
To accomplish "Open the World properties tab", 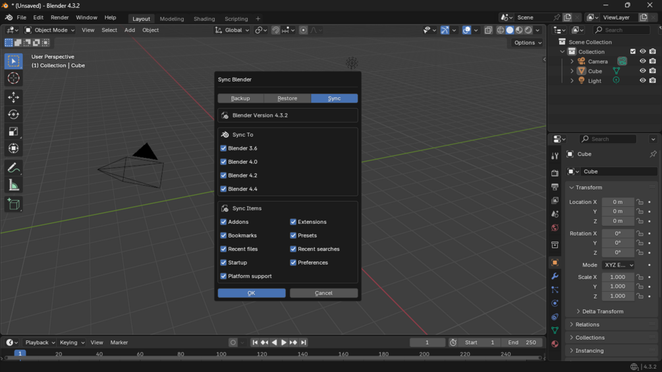I will click(x=555, y=228).
